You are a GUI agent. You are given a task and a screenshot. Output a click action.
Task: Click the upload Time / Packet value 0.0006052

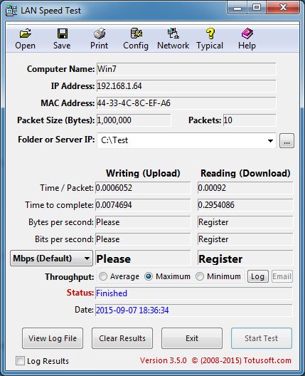(x=143, y=188)
